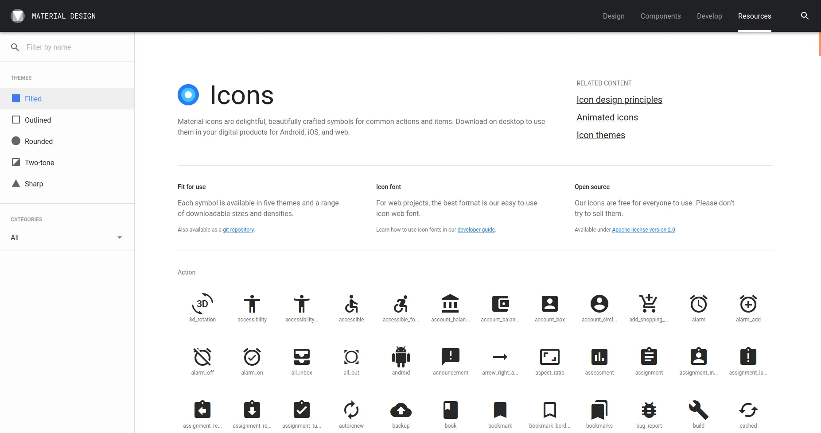Pick the bug_report icon
The height and width of the screenshot is (433, 821).
[649, 410]
